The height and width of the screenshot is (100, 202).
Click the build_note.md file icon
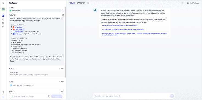click(x=11, y=85)
